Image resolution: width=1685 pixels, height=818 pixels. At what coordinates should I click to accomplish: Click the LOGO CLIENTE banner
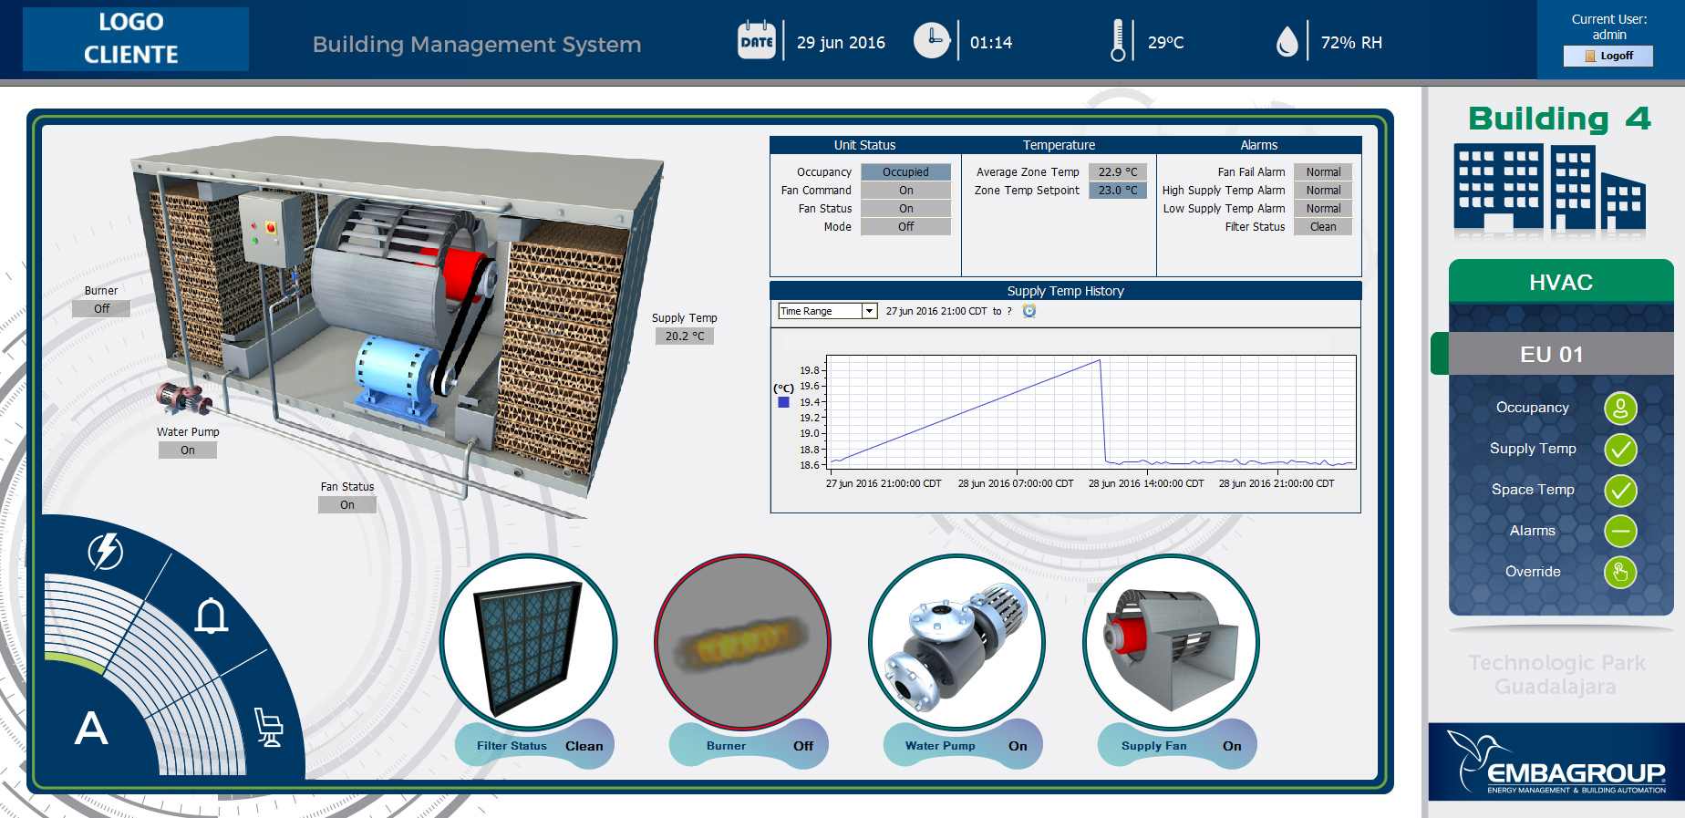pos(136,39)
